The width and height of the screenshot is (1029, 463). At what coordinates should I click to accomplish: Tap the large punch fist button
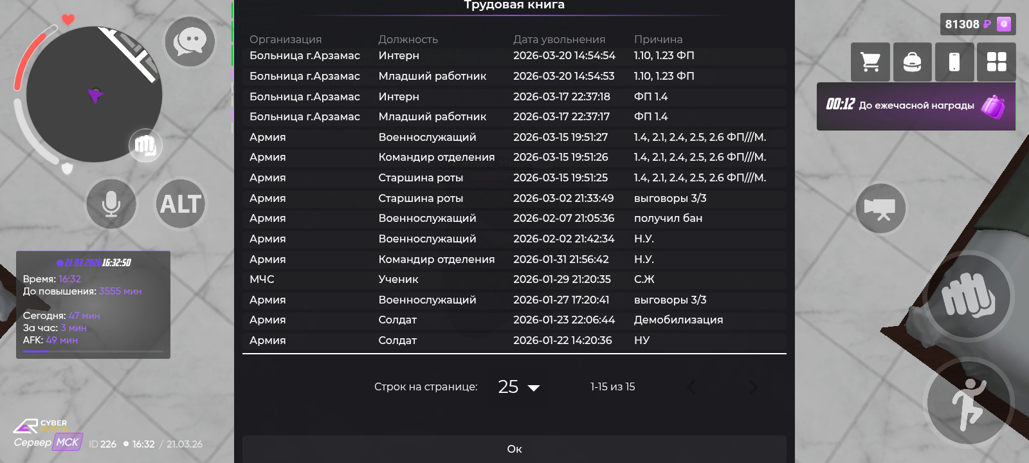point(968,296)
